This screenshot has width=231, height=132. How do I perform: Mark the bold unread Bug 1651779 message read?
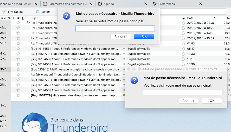point(124,95)
